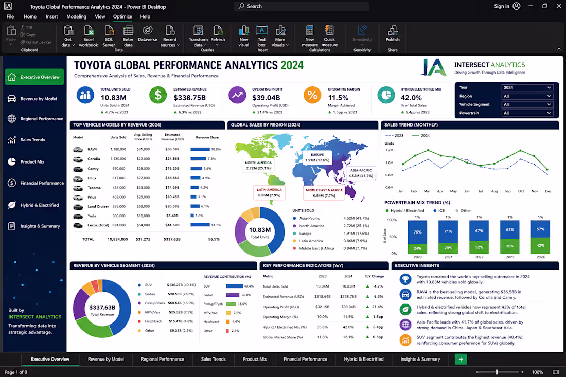This screenshot has height=377, width=566.
Task: Toggle 2024 series in Sales Trend legend
Action: click(420, 136)
